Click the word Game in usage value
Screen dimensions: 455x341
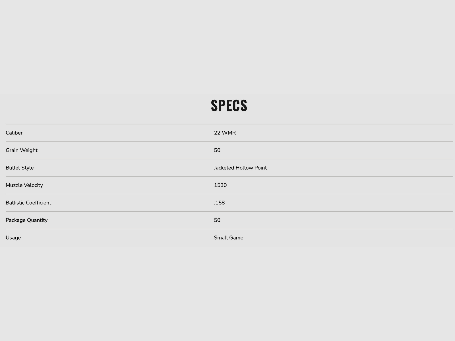coord(237,238)
